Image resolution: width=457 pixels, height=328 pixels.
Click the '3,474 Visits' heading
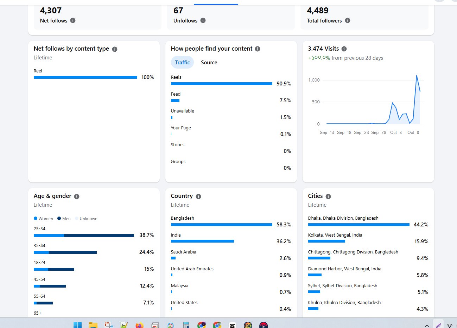click(323, 49)
